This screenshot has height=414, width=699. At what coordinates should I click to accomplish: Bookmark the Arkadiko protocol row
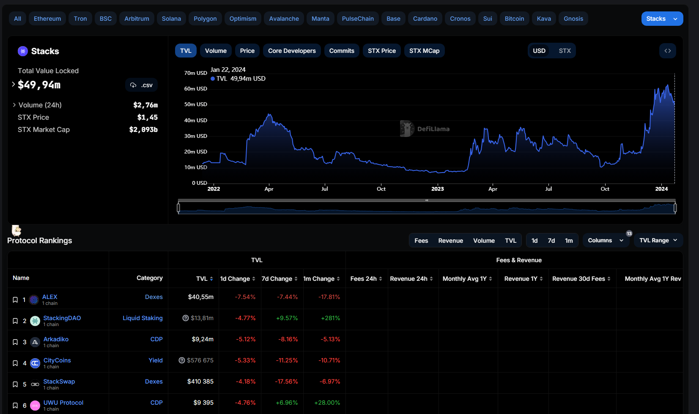(x=15, y=342)
